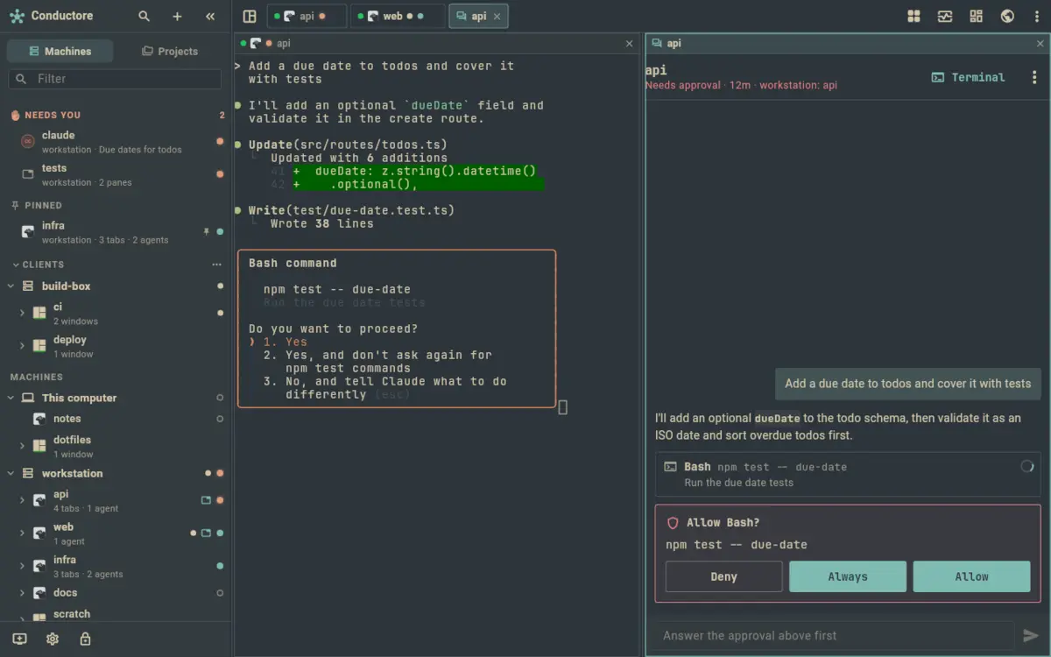Screen dimensions: 1051x657
Task: Switch to Terminal view in api pane
Action: tap(968, 77)
